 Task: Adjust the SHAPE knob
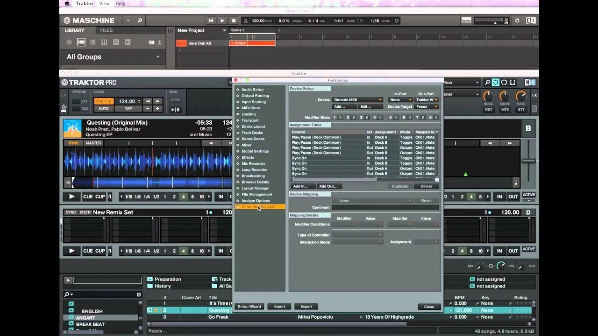[505, 97]
